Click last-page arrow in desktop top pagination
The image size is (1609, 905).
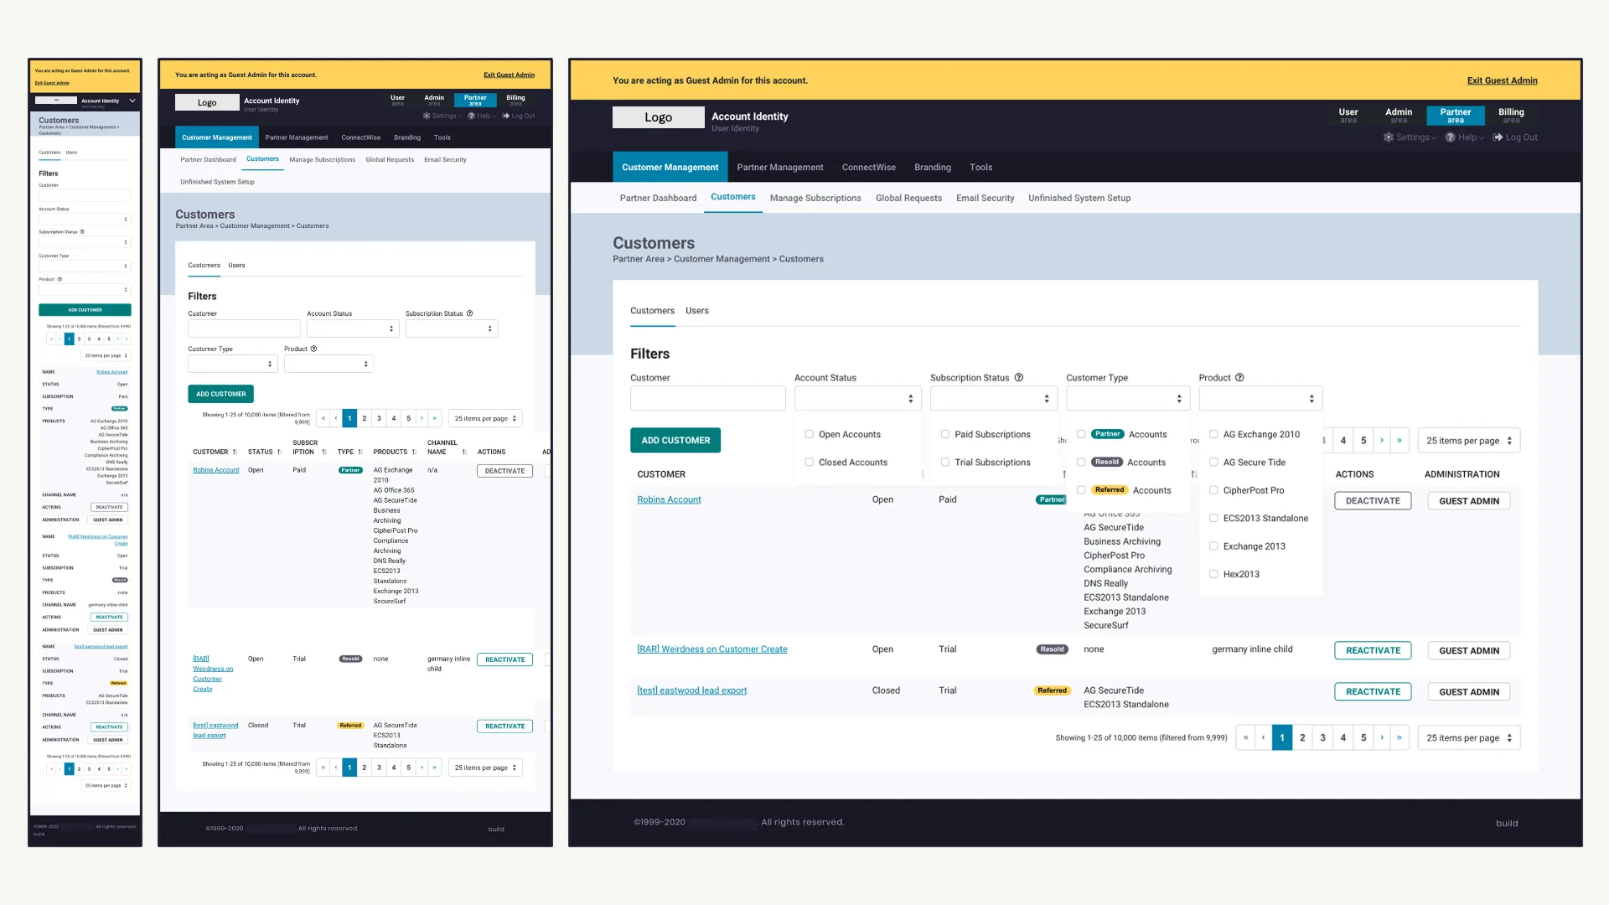tap(1399, 441)
